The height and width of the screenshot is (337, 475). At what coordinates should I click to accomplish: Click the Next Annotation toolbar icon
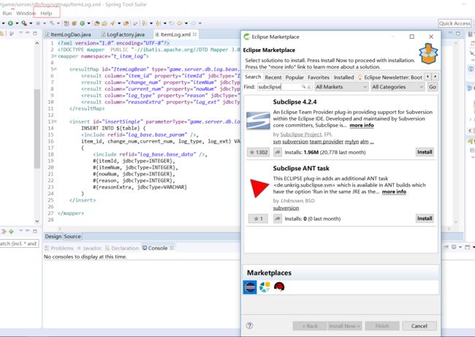[x=144, y=23]
